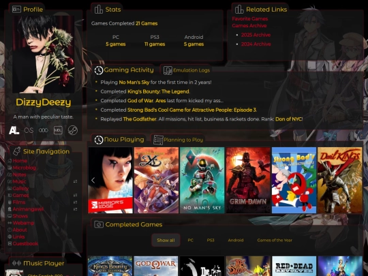This screenshot has height=276, width=368.
Task: Click the DizzyDeezy username heading
Action: [x=44, y=102]
